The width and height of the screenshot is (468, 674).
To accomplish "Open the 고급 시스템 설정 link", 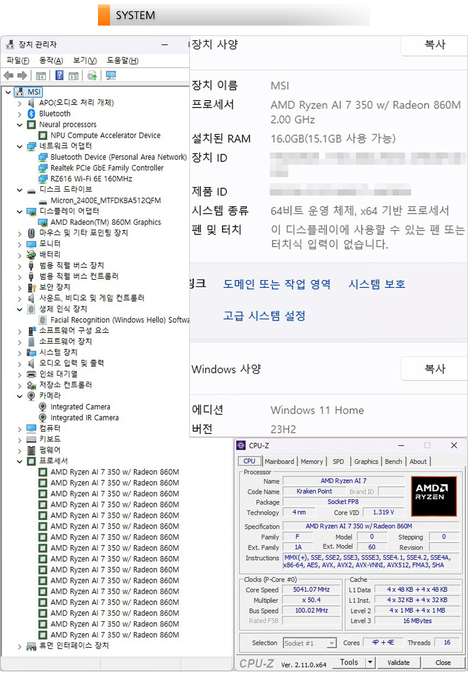I will pos(264,316).
